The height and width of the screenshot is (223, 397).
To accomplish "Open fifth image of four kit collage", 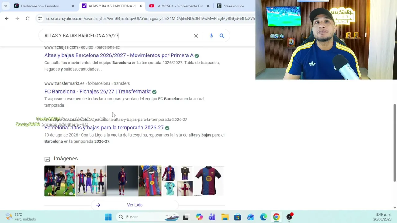I will (177, 181).
